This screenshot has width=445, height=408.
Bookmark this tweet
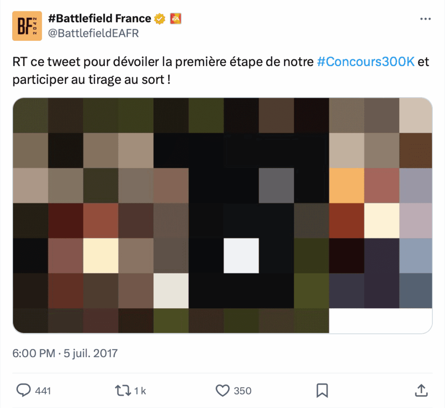pyautogui.click(x=322, y=390)
